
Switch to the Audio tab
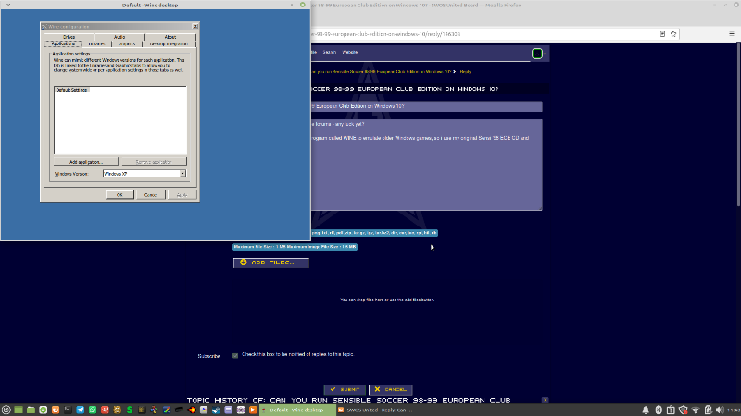119,37
